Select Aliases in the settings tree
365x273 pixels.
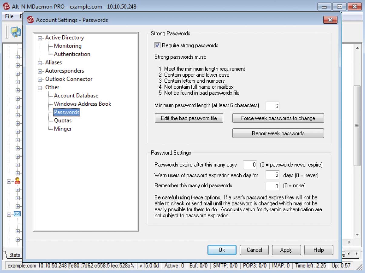pyautogui.click(x=54, y=62)
